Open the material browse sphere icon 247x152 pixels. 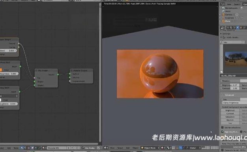point(44,148)
